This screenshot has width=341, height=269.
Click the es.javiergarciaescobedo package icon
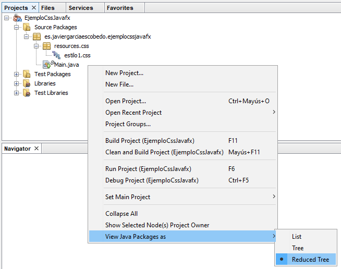[36, 36]
